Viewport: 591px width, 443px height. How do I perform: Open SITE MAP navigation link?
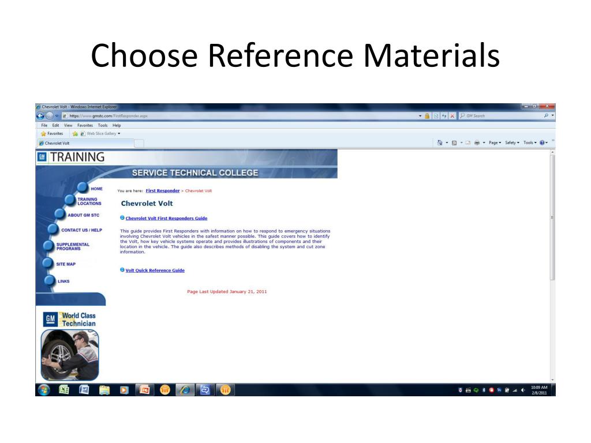pos(66,264)
